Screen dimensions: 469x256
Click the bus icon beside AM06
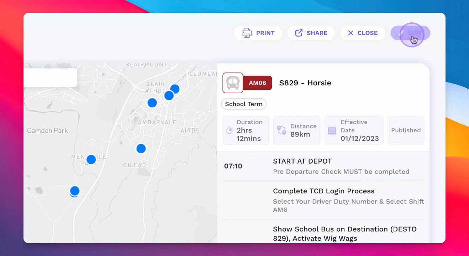tap(233, 83)
